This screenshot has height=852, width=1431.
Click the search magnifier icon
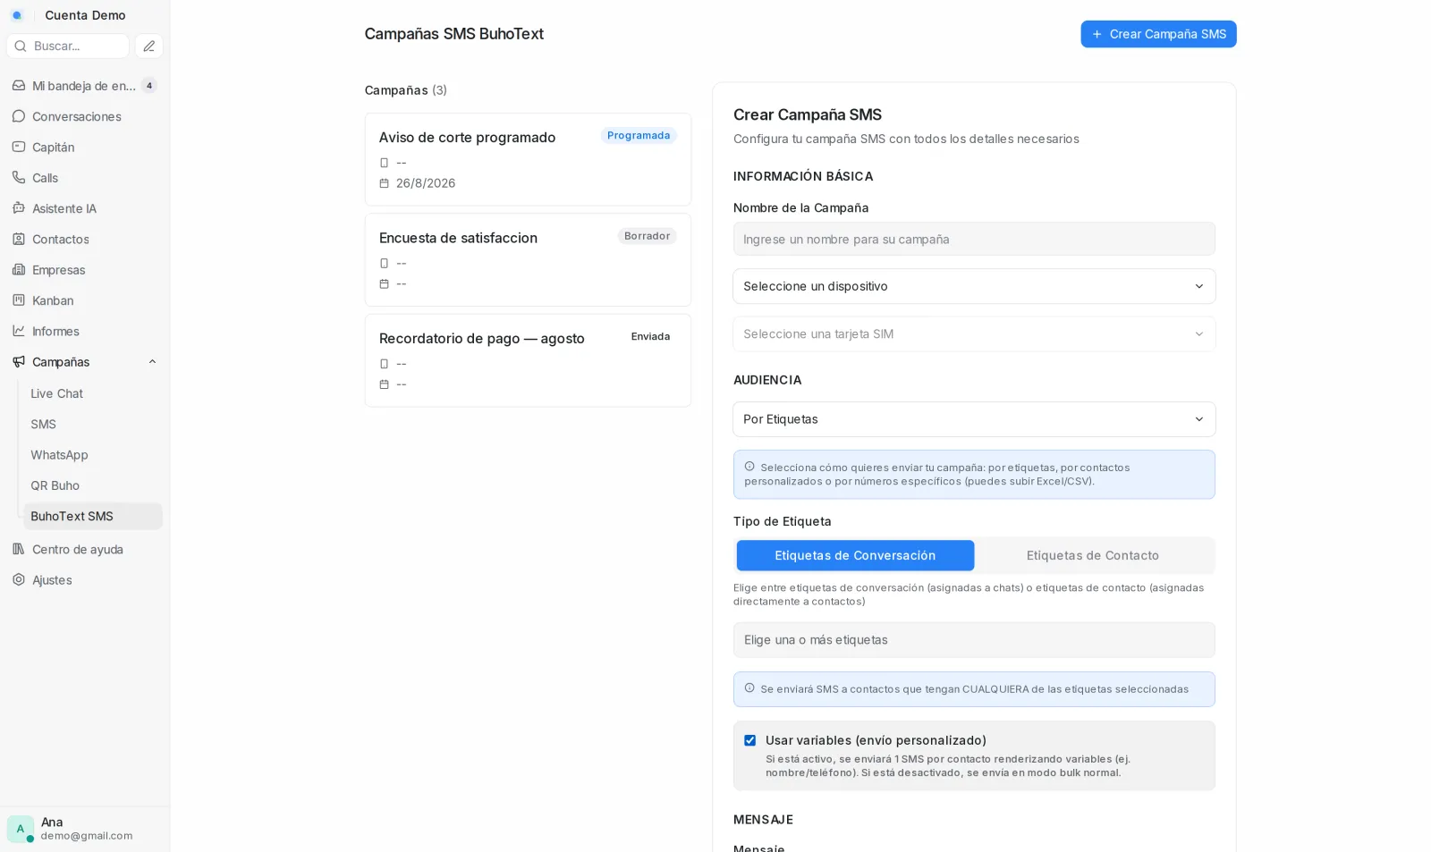click(21, 46)
